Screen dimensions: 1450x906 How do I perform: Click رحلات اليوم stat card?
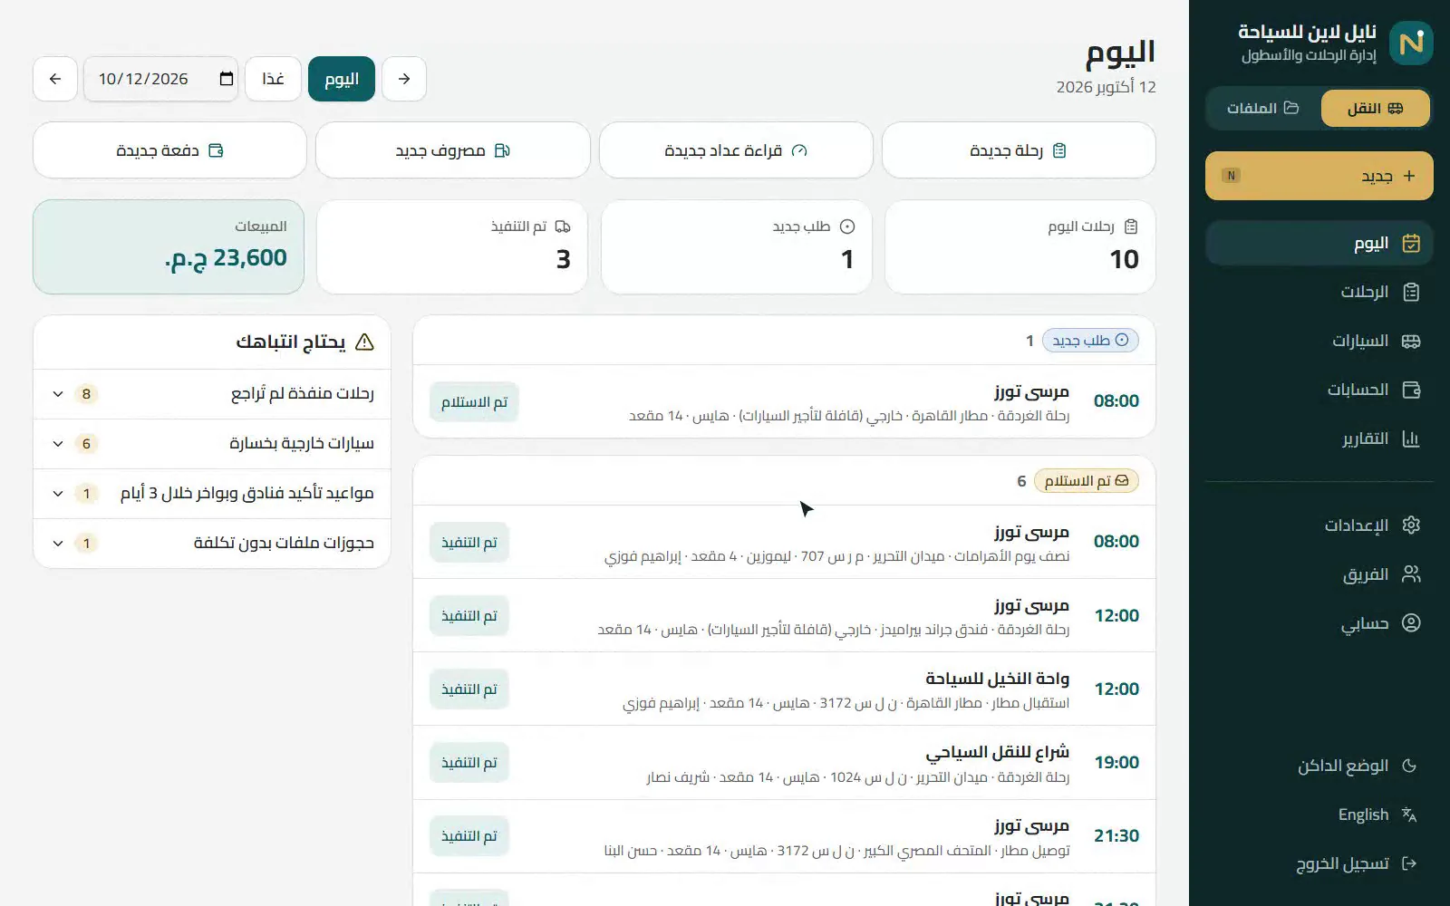coord(1020,247)
